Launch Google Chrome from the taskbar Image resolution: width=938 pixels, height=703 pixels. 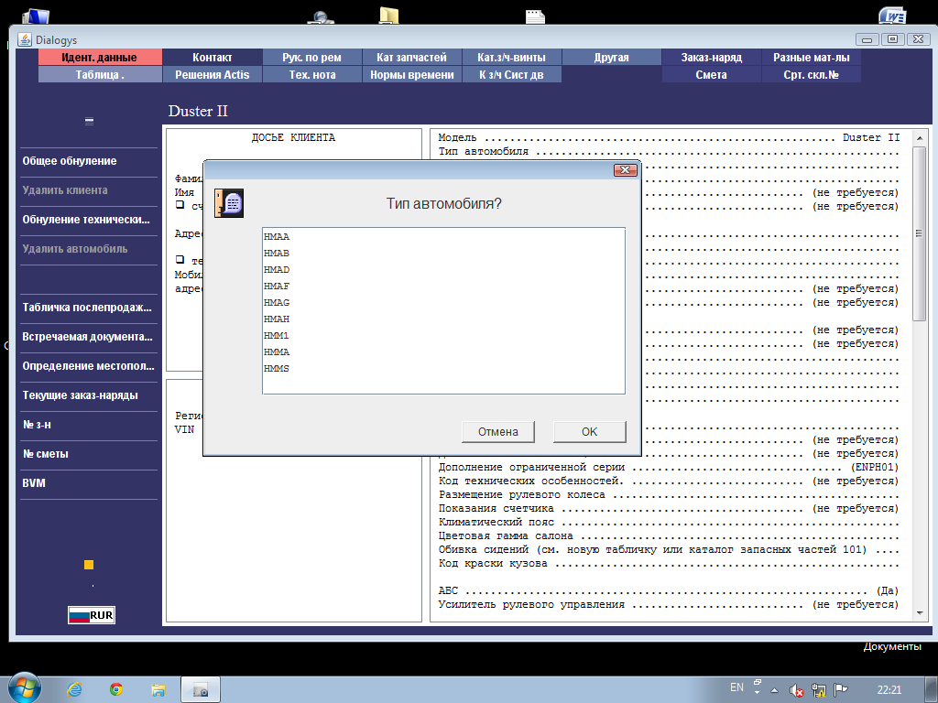coord(116,690)
